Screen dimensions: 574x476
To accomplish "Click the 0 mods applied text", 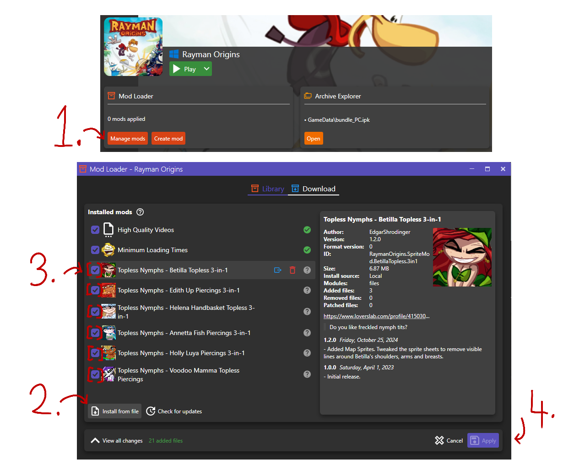I will (x=126, y=119).
